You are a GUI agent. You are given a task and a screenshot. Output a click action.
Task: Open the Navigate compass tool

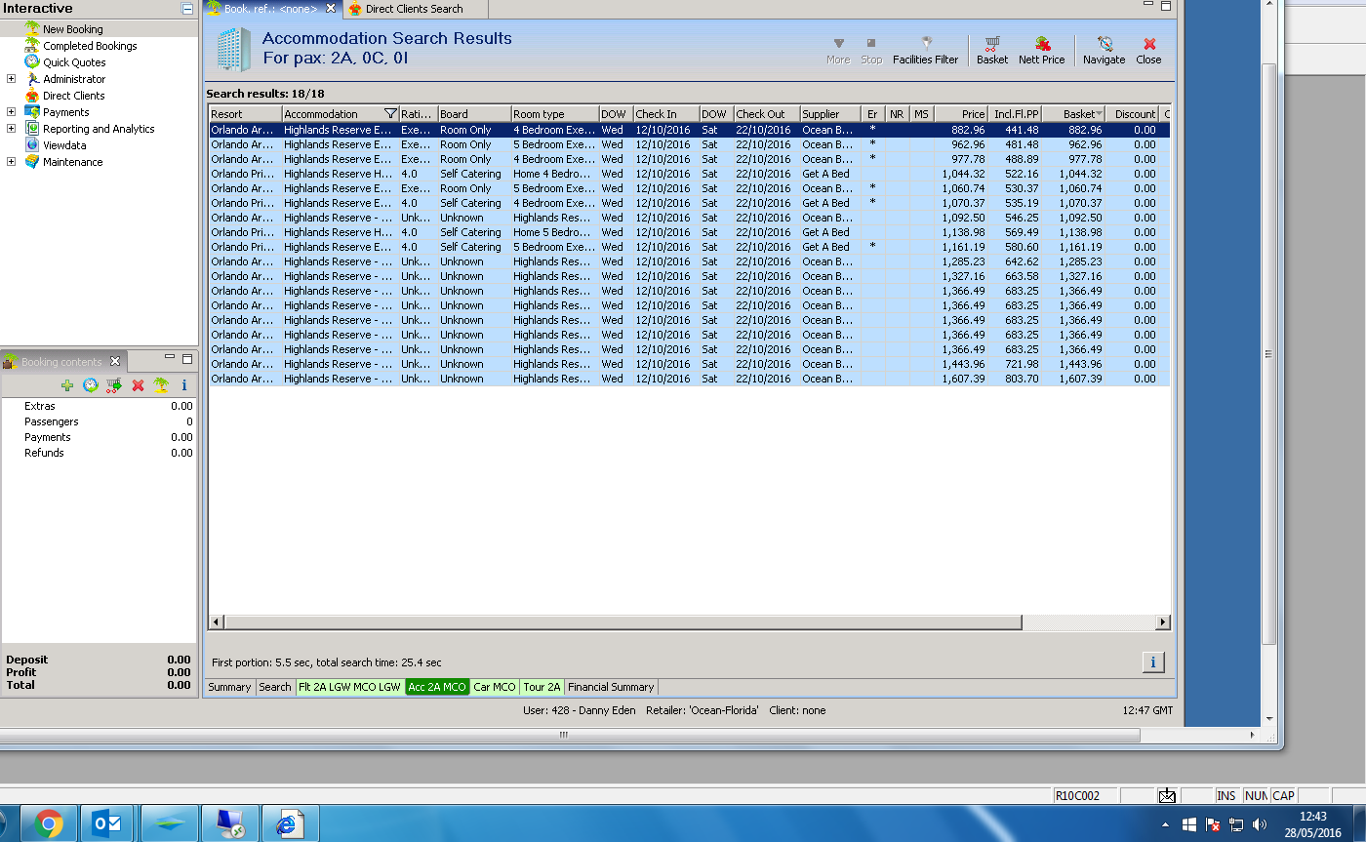pos(1105,44)
